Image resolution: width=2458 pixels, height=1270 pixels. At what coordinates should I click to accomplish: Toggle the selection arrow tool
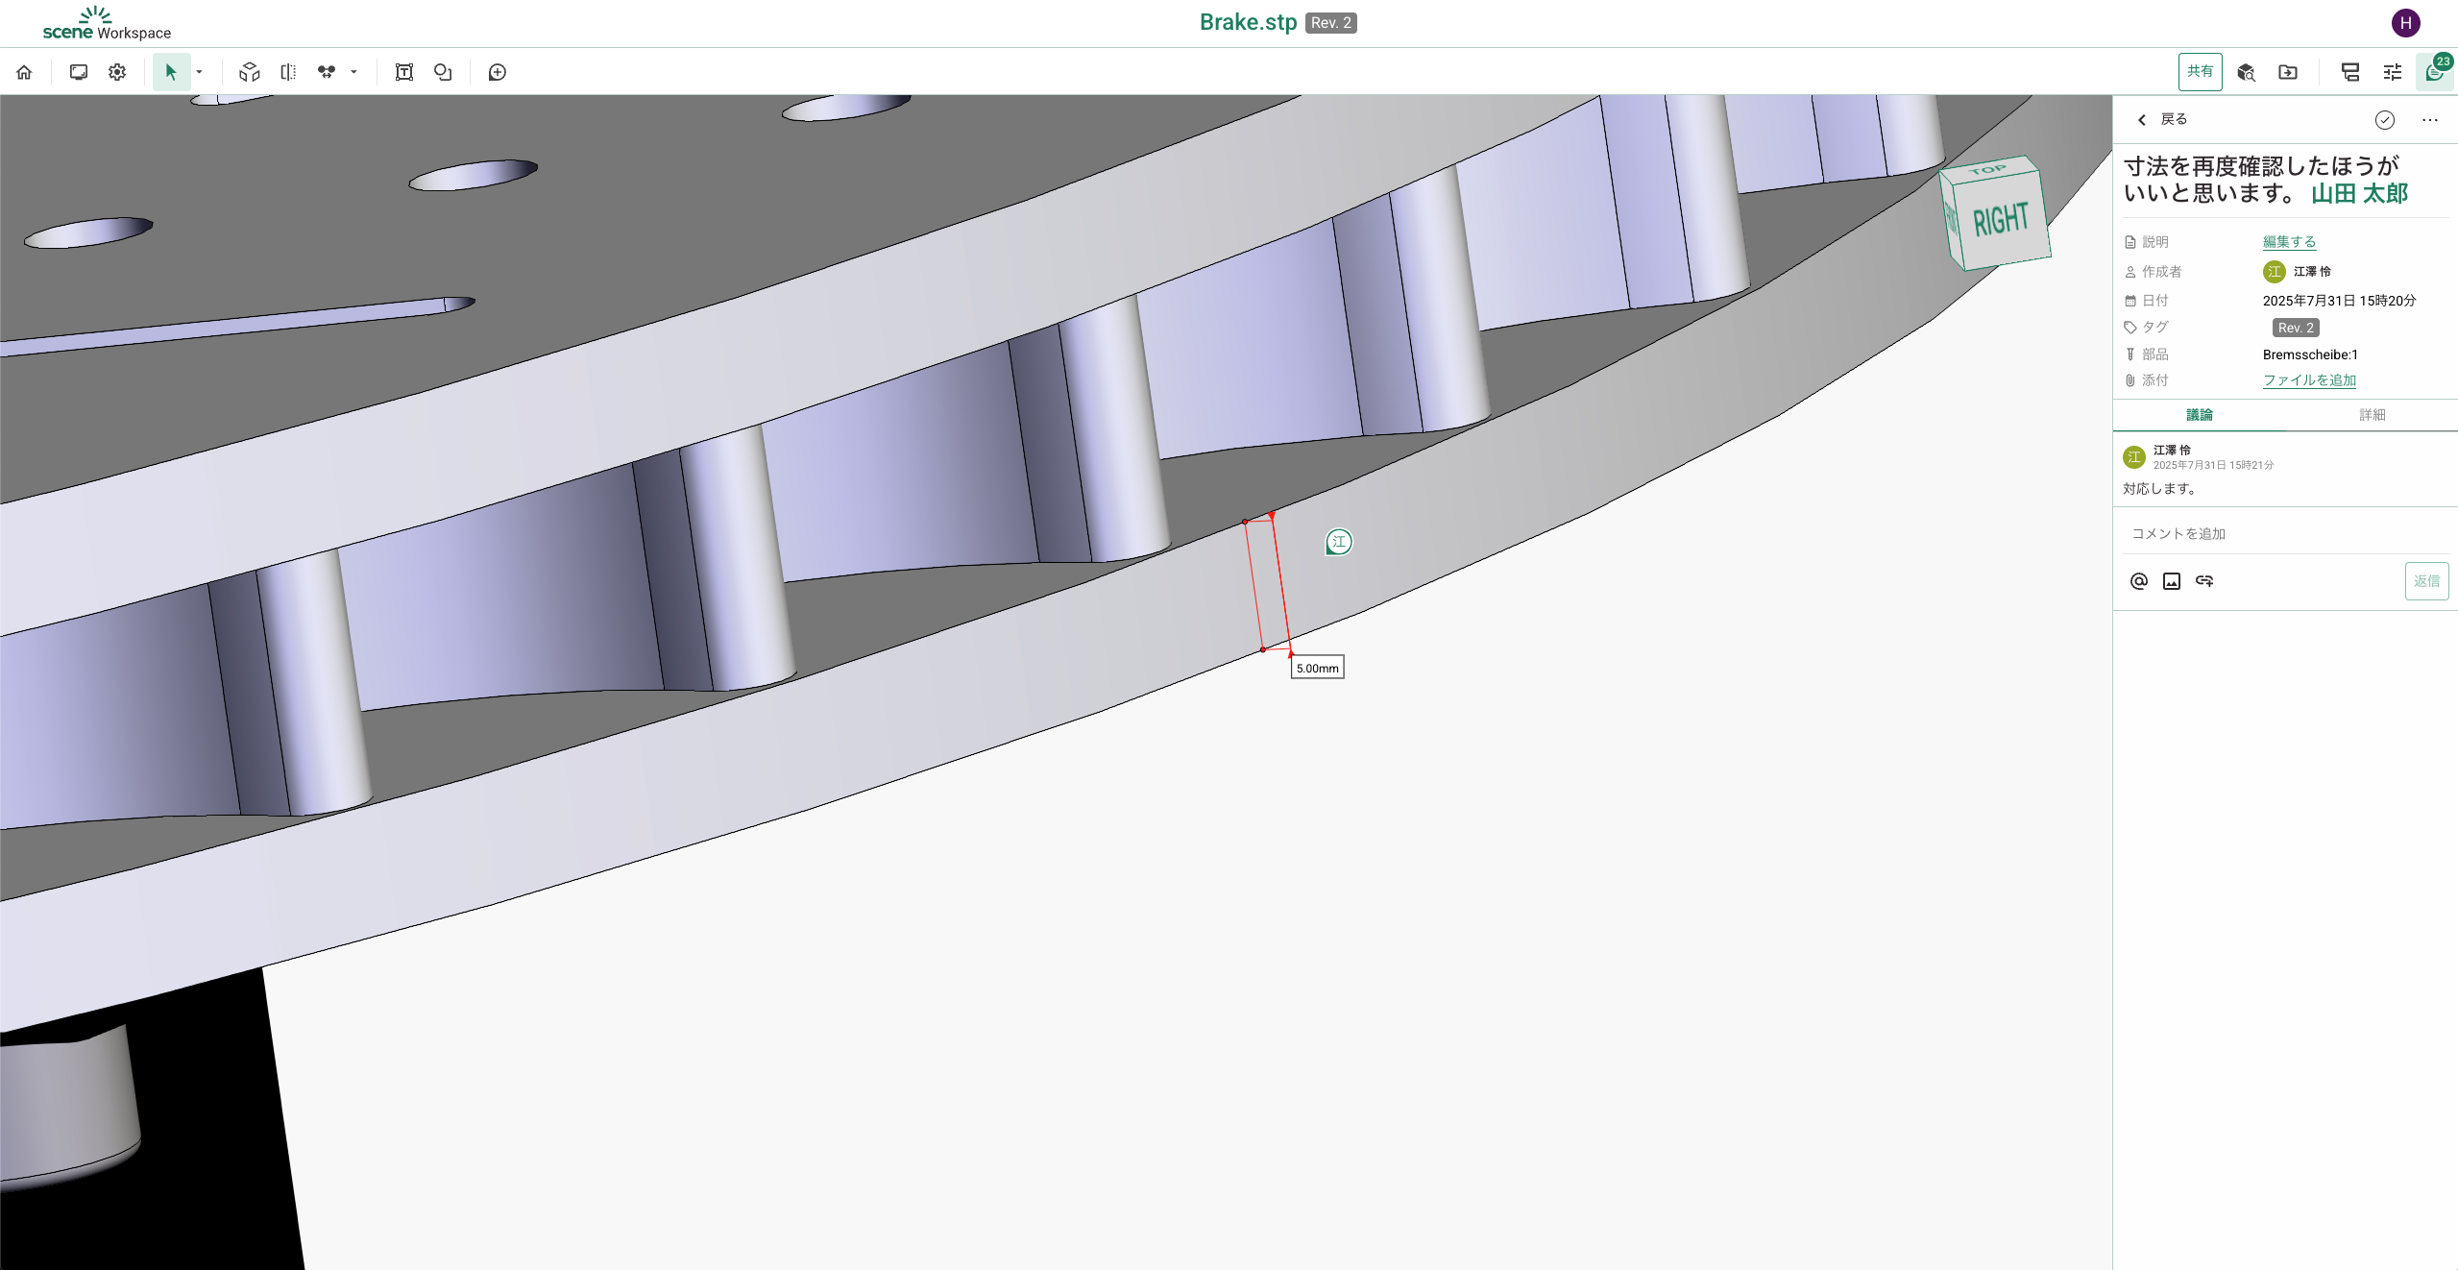click(171, 72)
